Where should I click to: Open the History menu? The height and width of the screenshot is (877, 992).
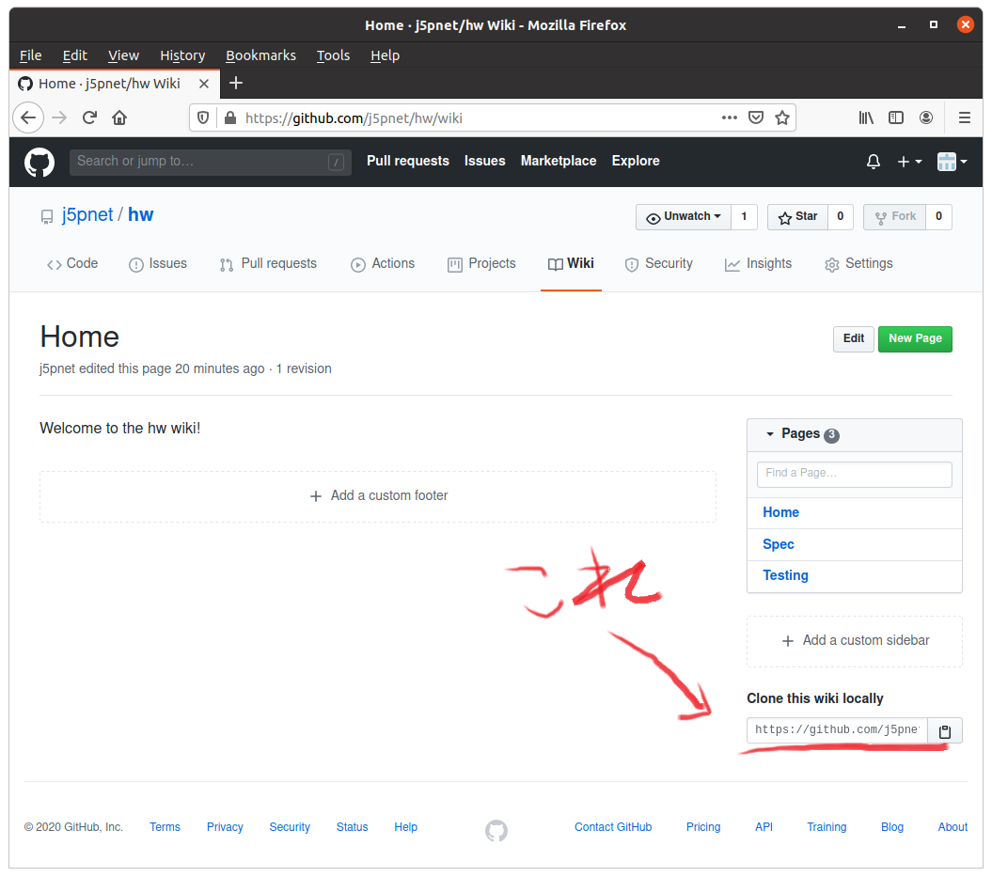[x=182, y=55]
